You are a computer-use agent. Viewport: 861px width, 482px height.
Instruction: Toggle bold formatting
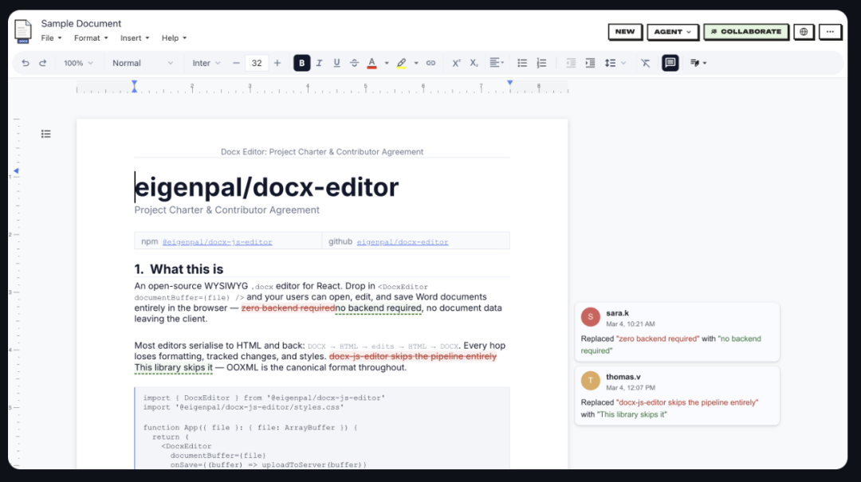[301, 63]
